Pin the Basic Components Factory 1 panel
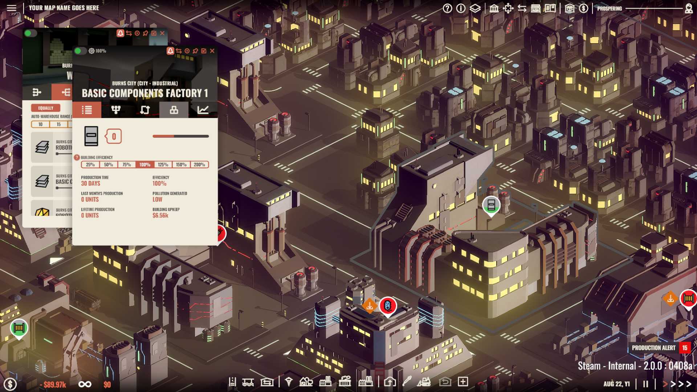 [x=196, y=51]
